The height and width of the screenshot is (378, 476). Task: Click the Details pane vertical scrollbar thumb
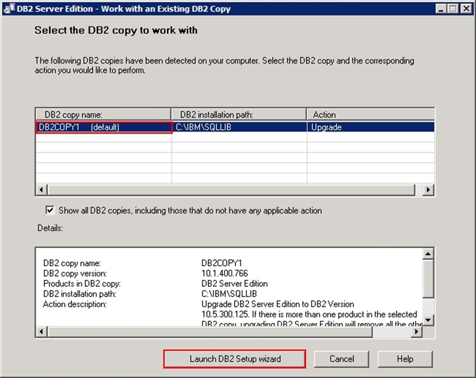pos(429,280)
